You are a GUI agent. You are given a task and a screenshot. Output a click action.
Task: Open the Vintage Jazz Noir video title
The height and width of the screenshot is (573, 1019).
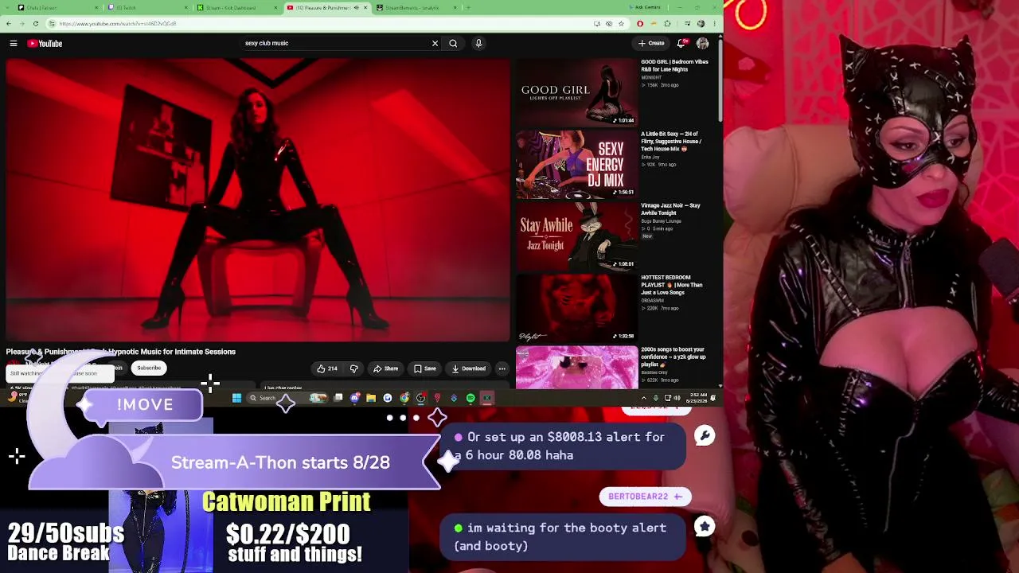coord(671,209)
